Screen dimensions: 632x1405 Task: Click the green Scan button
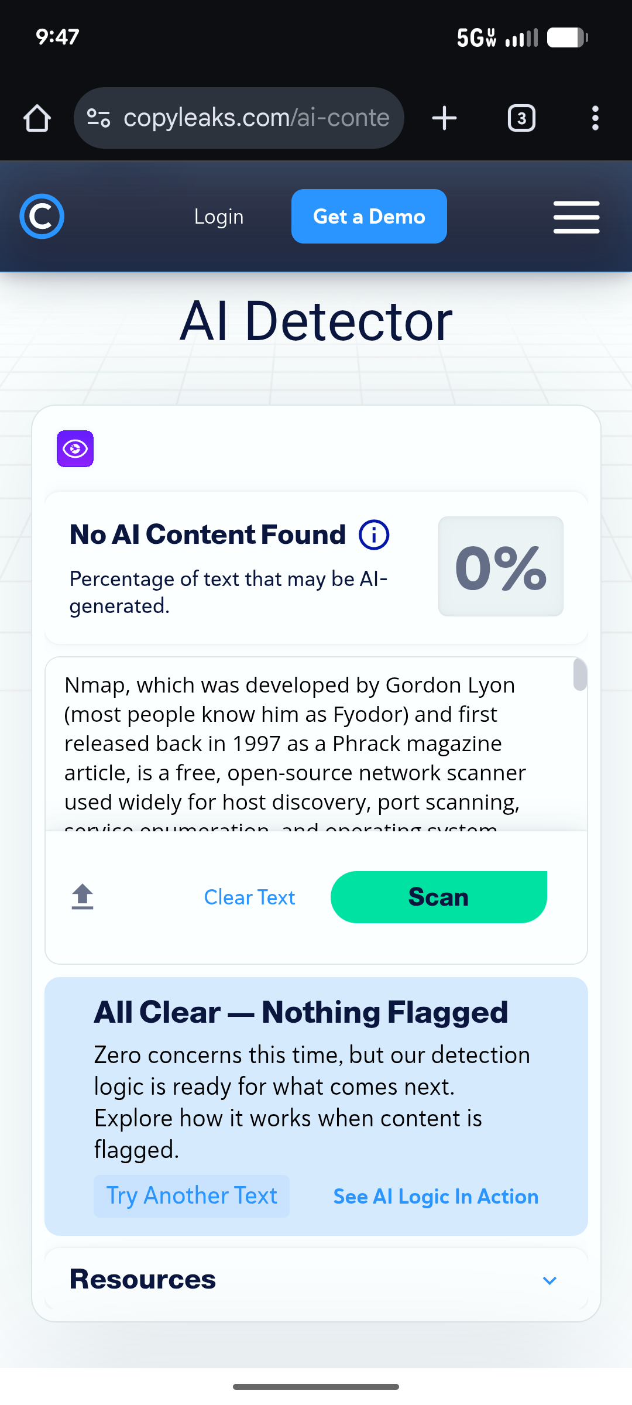[439, 897]
